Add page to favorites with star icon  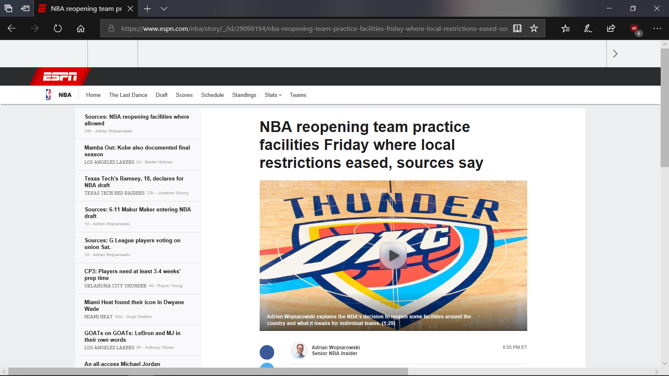point(534,28)
